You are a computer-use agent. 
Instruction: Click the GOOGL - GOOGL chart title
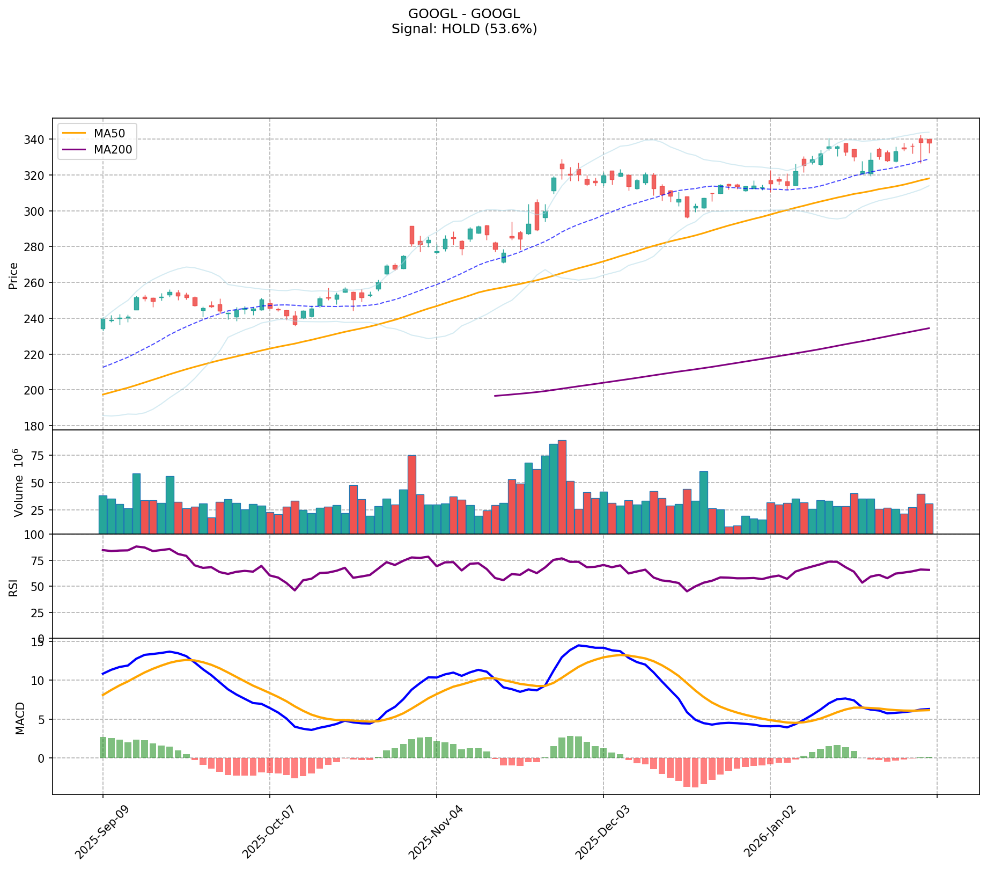tap(464, 14)
